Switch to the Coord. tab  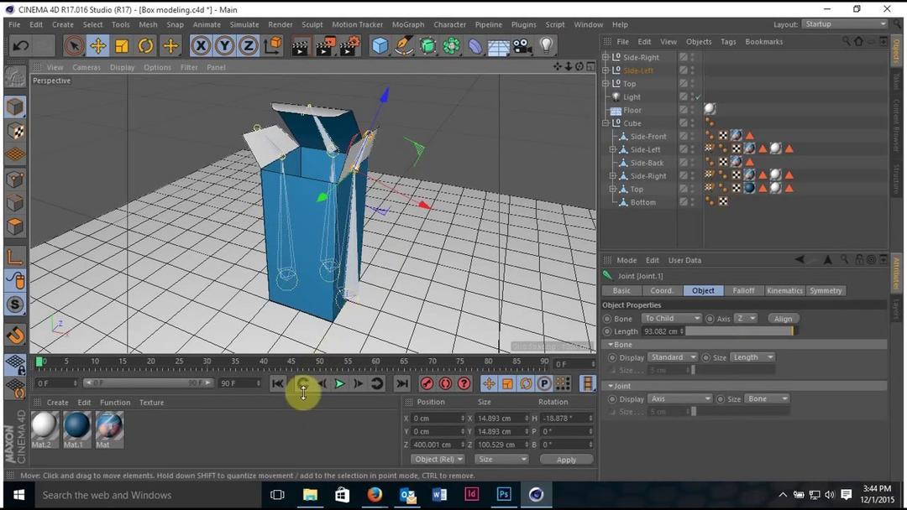(x=661, y=290)
